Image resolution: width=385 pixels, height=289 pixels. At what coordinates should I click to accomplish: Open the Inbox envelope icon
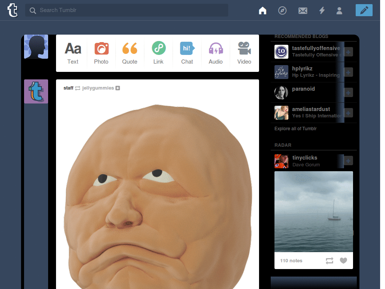(303, 11)
